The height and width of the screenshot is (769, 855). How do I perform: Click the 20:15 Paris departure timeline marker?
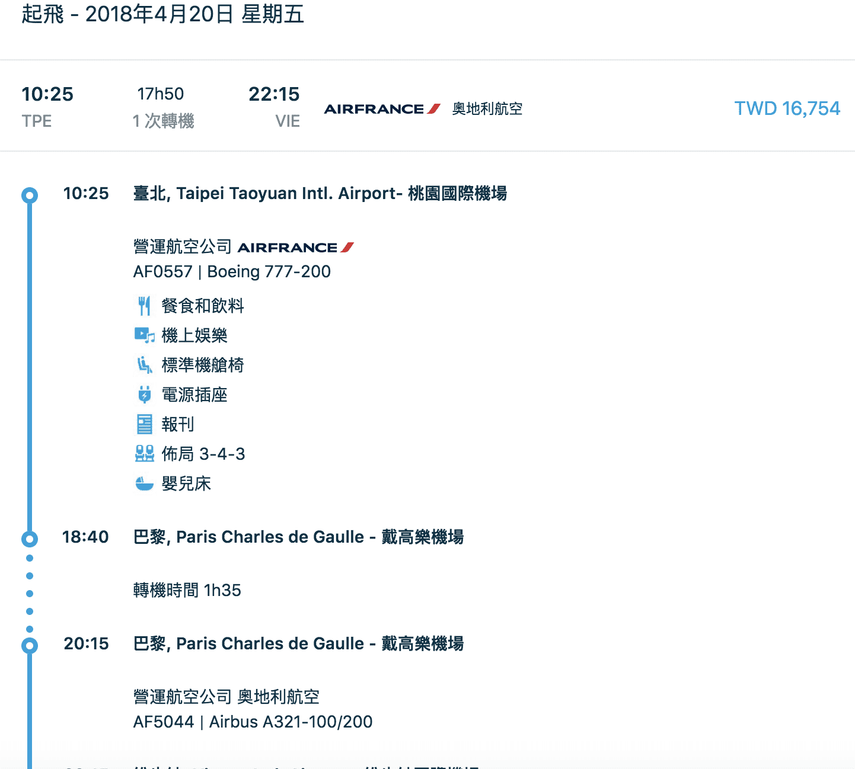click(30, 645)
